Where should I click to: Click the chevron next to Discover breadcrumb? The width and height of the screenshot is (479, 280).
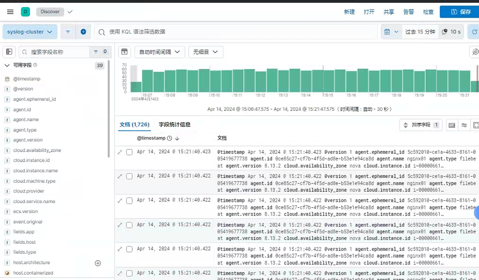click(70, 12)
